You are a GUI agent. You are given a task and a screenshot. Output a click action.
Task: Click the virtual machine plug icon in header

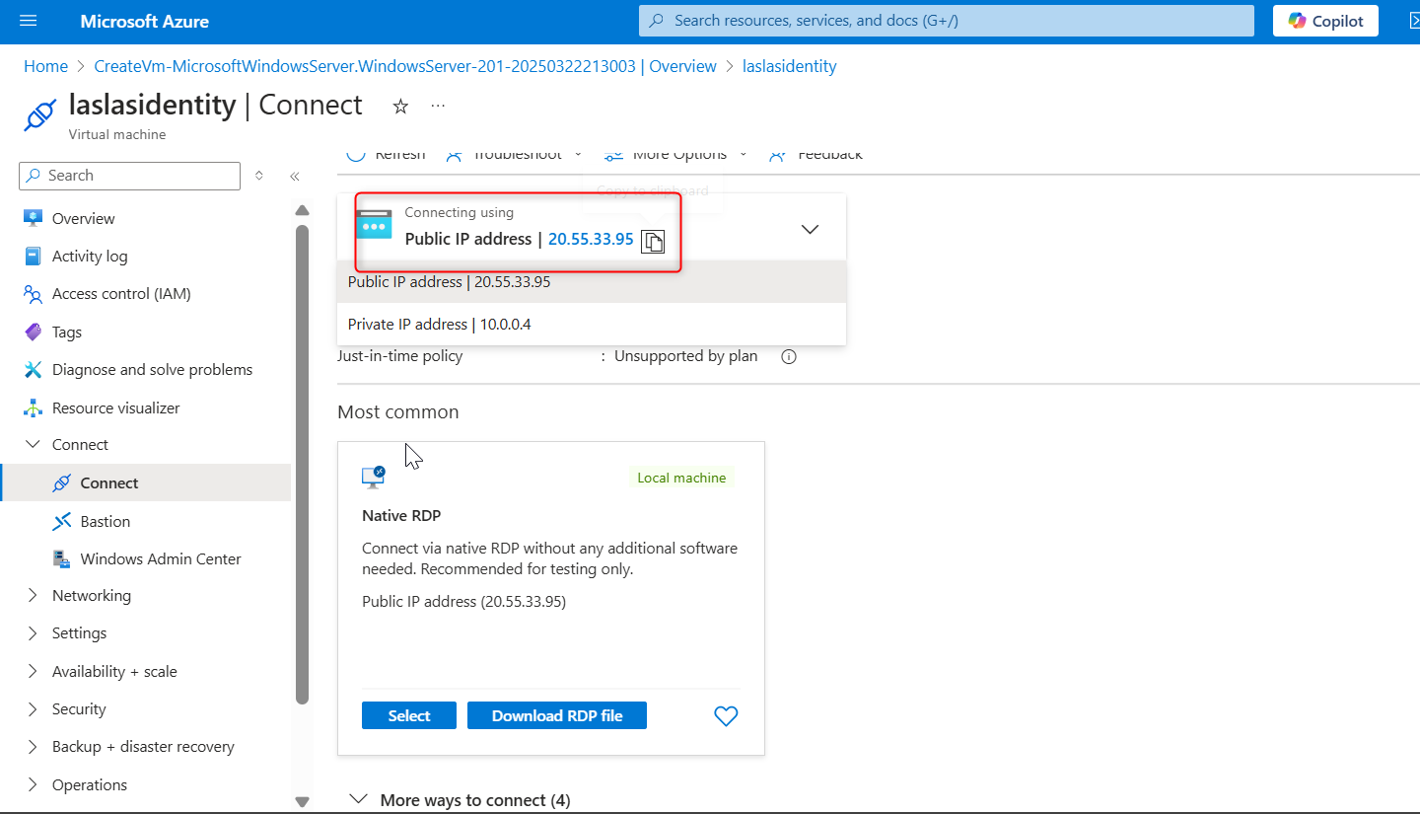click(x=39, y=114)
